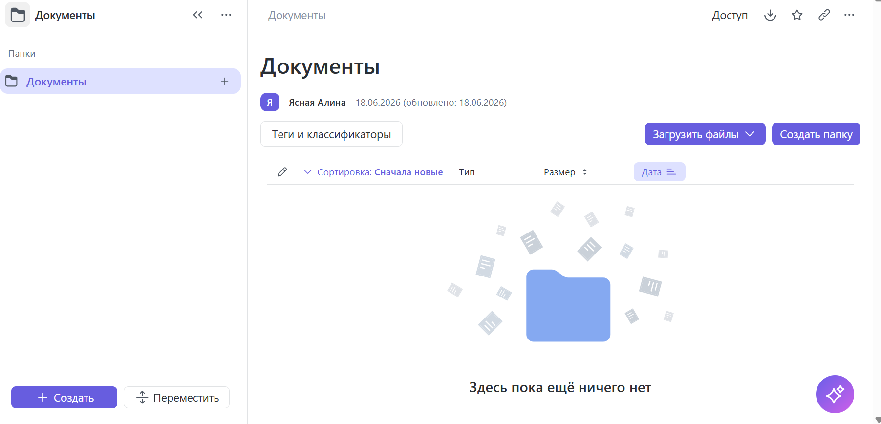Click author name Ясная Алина
The image size is (881, 424).
tap(317, 103)
